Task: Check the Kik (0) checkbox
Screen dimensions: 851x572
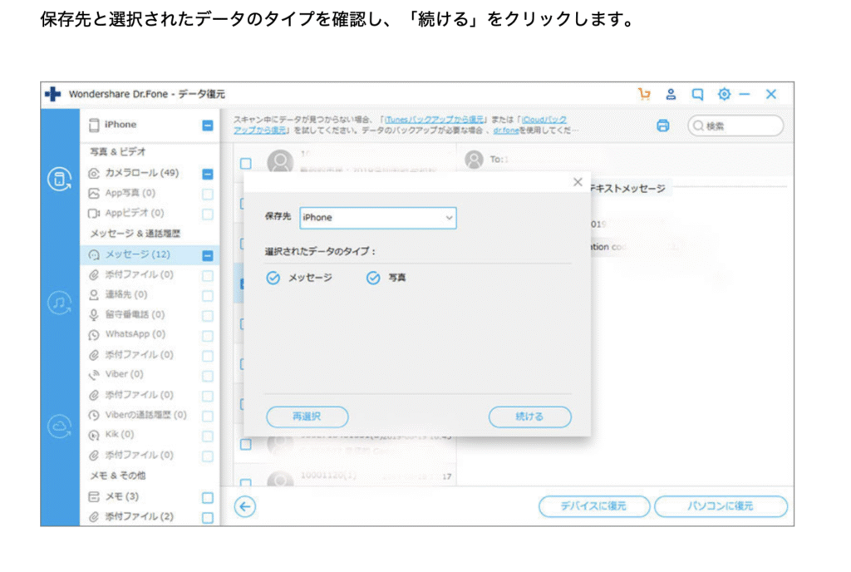Action: pos(207,436)
